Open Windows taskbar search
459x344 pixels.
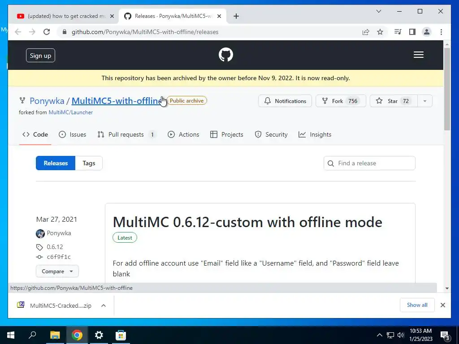(32, 335)
